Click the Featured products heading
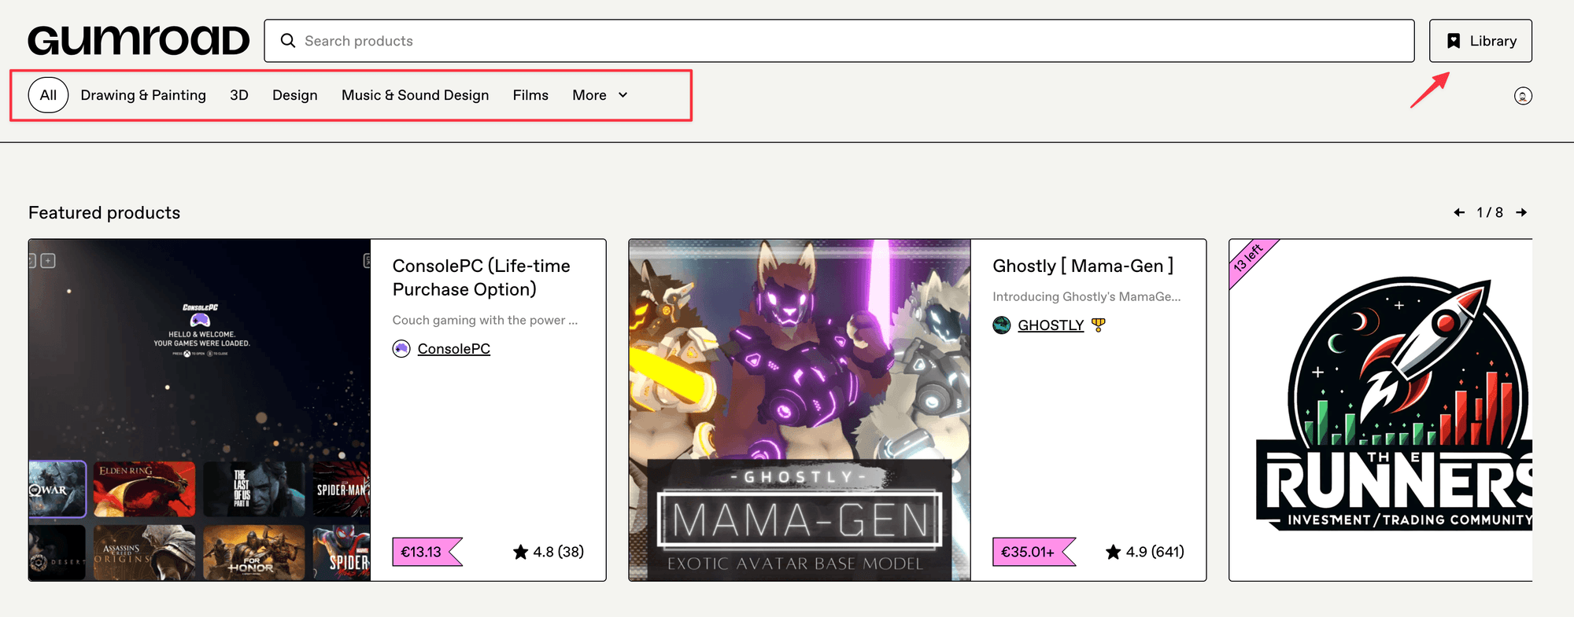This screenshot has width=1574, height=617. pyautogui.click(x=105, y=213)
